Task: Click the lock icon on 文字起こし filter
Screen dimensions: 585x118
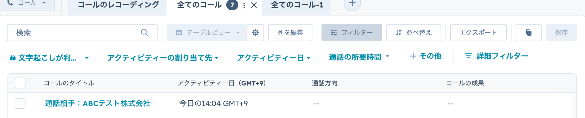Action: [13, 58]
